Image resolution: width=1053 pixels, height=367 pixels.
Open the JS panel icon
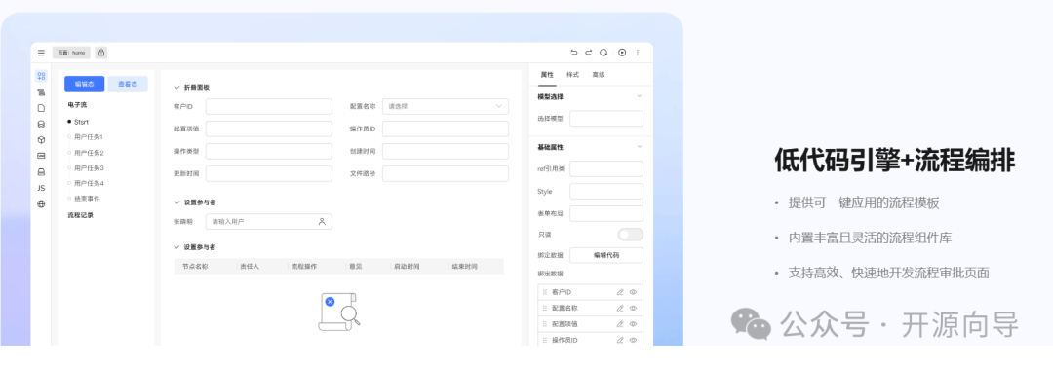[x=42, y=188]
